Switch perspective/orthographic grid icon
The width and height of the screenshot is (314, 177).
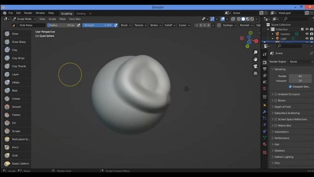tap(256, 73)
